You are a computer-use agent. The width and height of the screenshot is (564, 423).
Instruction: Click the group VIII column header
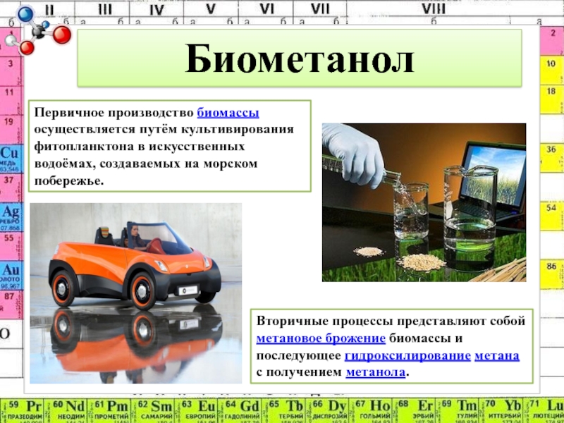tap(433, 9)
